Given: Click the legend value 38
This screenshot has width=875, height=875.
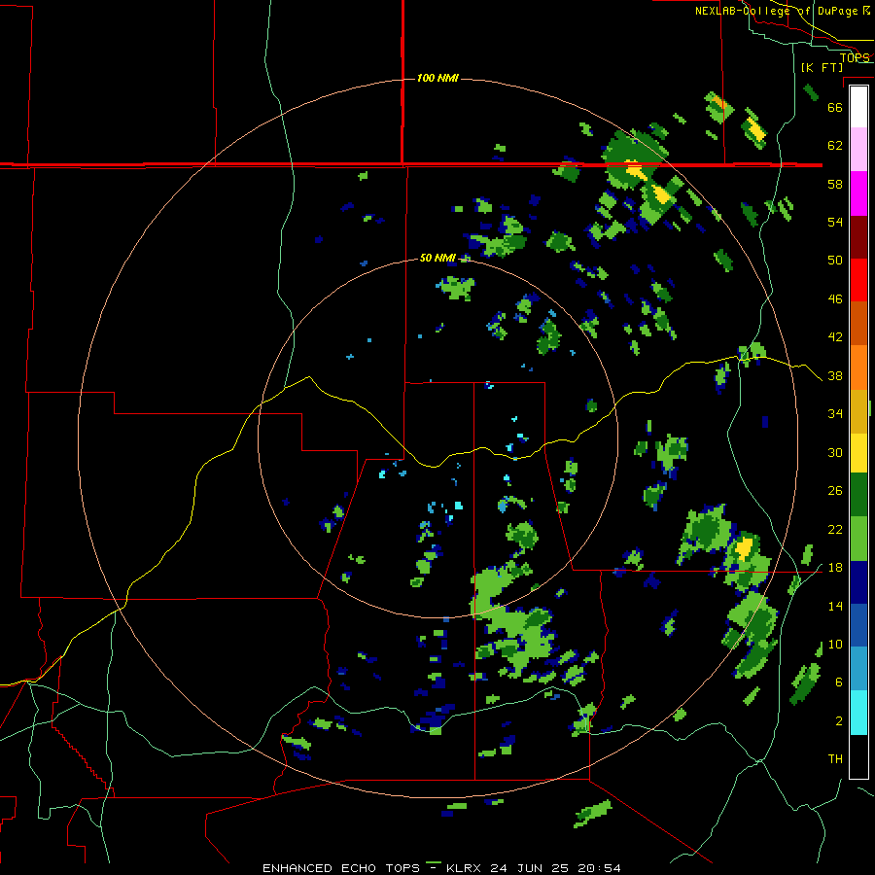Looking at the screenshot, I should pos(835,375).
